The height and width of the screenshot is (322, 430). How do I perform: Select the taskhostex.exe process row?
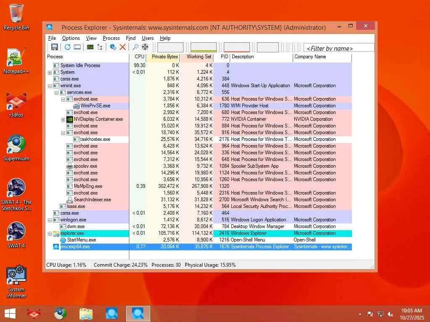(x=199, y=139)
